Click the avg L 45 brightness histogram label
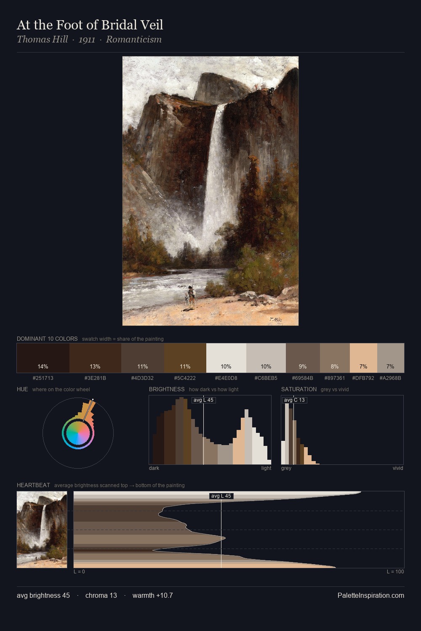This screenshot has height=631, width=421. pos(204,400)
